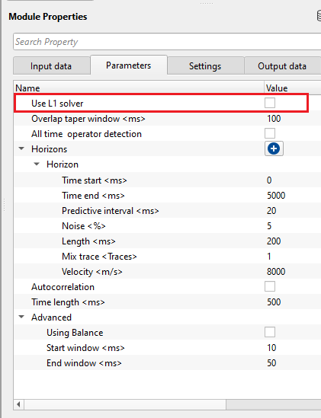The width and height of the screenshot is (321, 418).
Task: Enable the Using Balance checkbox
Action: (x=270, y=333)
